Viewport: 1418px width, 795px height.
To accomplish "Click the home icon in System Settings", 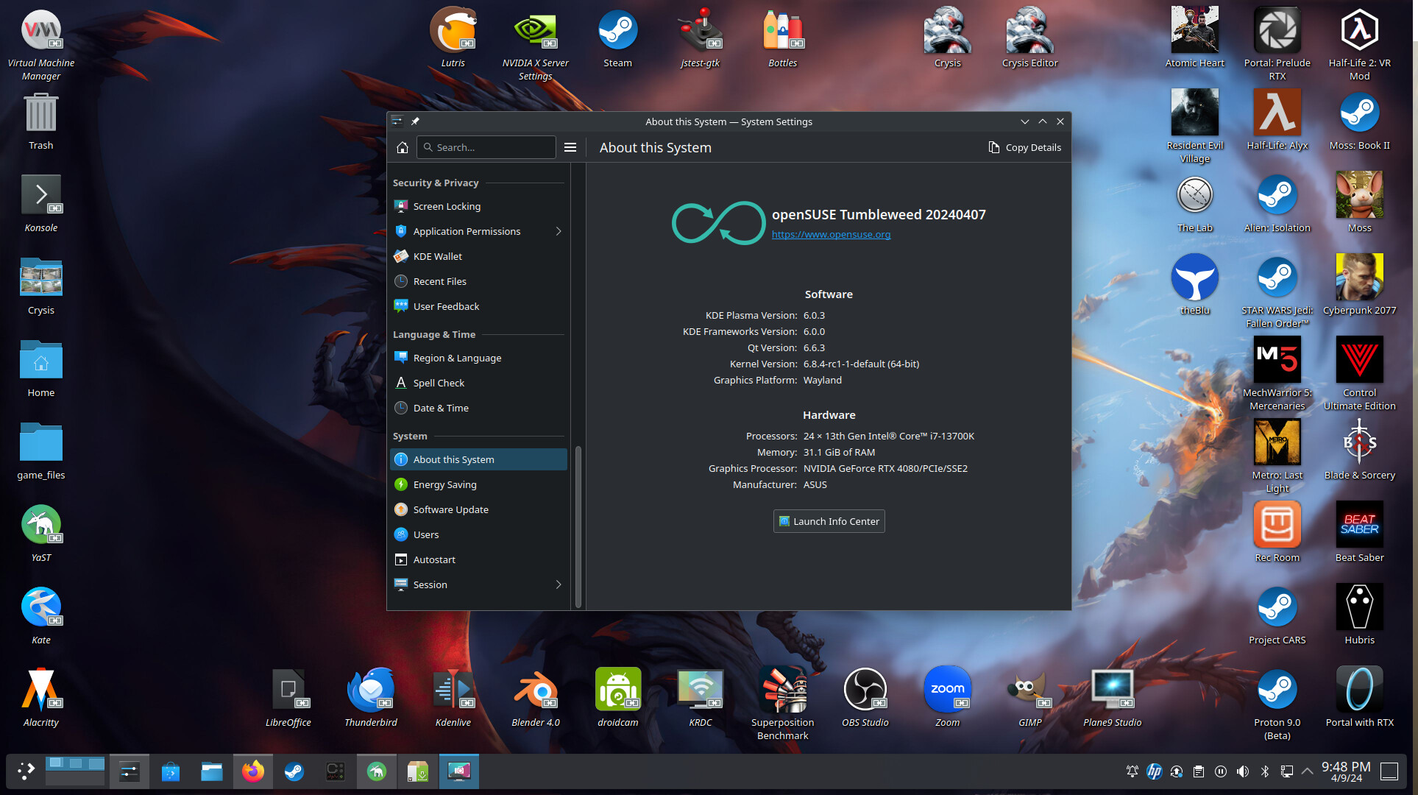I will [x=402, y=147].
